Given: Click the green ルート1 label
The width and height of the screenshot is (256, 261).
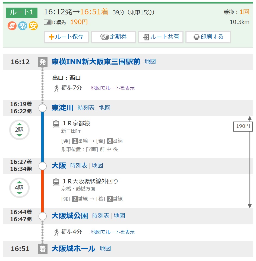Looking at the screenshot, I should [22, 13].
